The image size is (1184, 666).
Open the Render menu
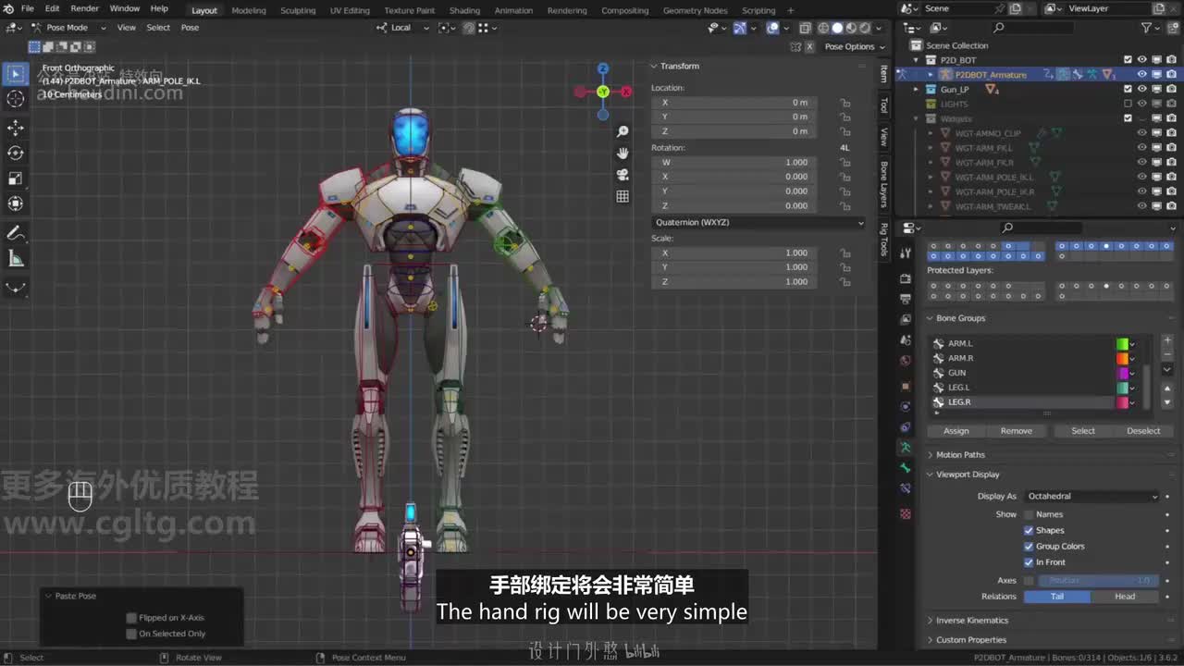click(x=84, y=8)
